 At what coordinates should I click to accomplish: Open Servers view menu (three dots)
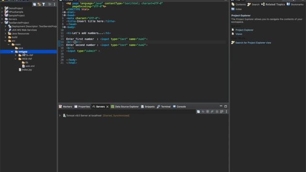coord(226,111)
